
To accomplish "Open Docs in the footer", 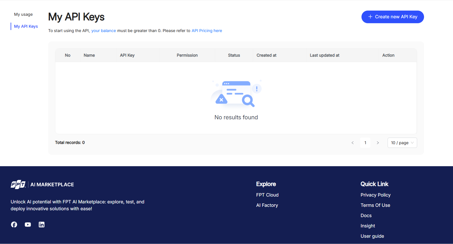I will point(366,215).
